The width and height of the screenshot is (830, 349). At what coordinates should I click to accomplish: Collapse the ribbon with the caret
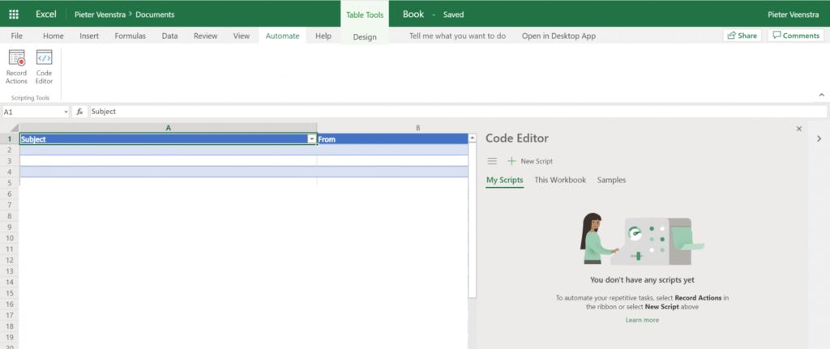(822, 95)
